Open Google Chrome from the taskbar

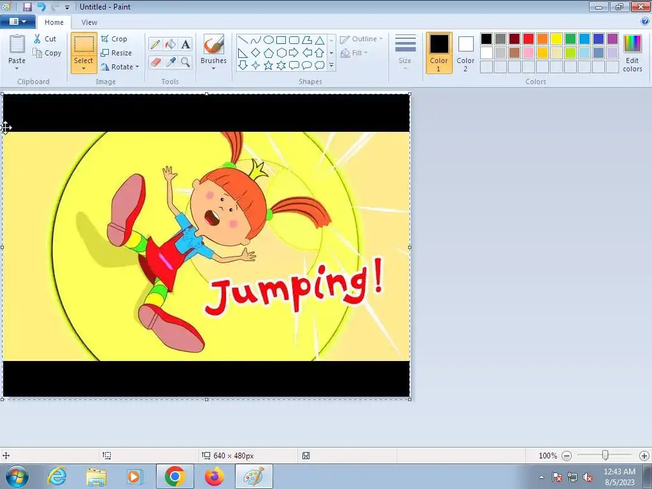pyautogui.click(x=174, y=476)
